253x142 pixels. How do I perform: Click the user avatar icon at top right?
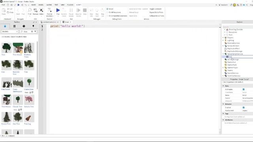234,5
